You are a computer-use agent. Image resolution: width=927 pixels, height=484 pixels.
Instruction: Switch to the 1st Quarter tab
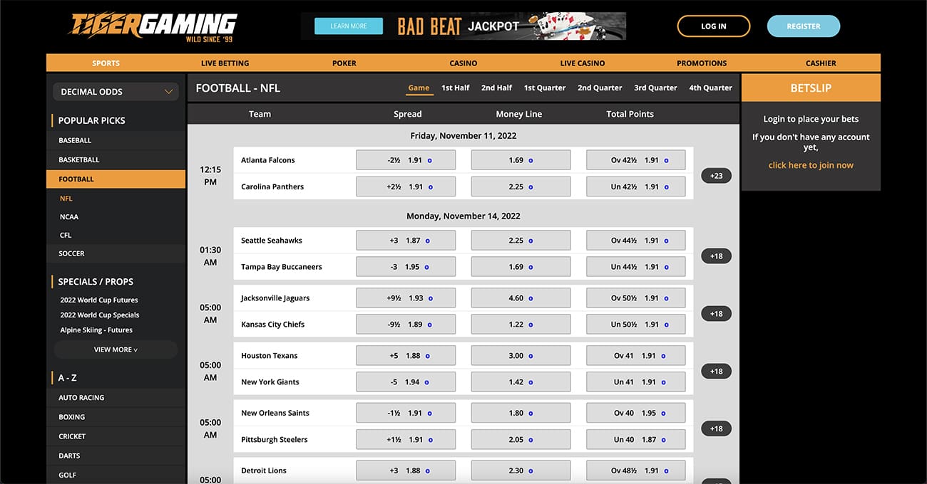(545, 88)
